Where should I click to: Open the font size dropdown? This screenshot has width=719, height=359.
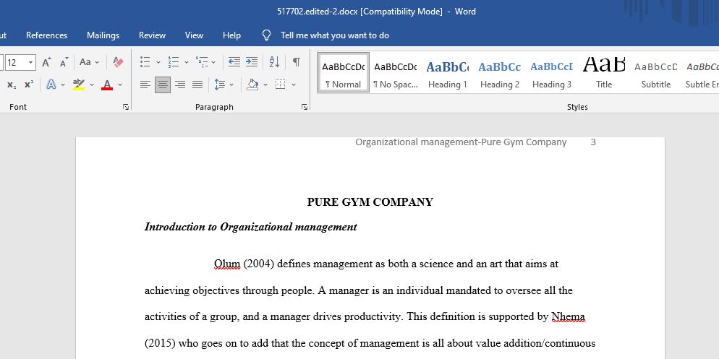coord(30,62)
